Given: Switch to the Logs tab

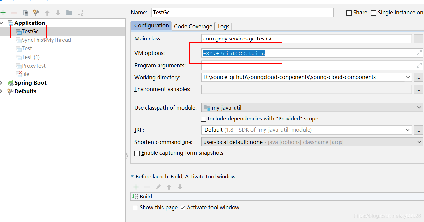Looking at the screenshot, I should coord(223,26).
